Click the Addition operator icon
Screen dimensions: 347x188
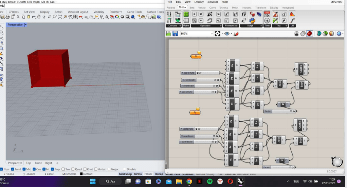pos(194,14)
